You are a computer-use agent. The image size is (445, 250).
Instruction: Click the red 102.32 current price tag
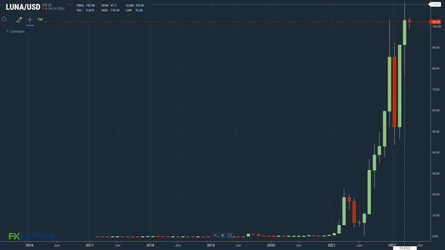pos(435,22)
